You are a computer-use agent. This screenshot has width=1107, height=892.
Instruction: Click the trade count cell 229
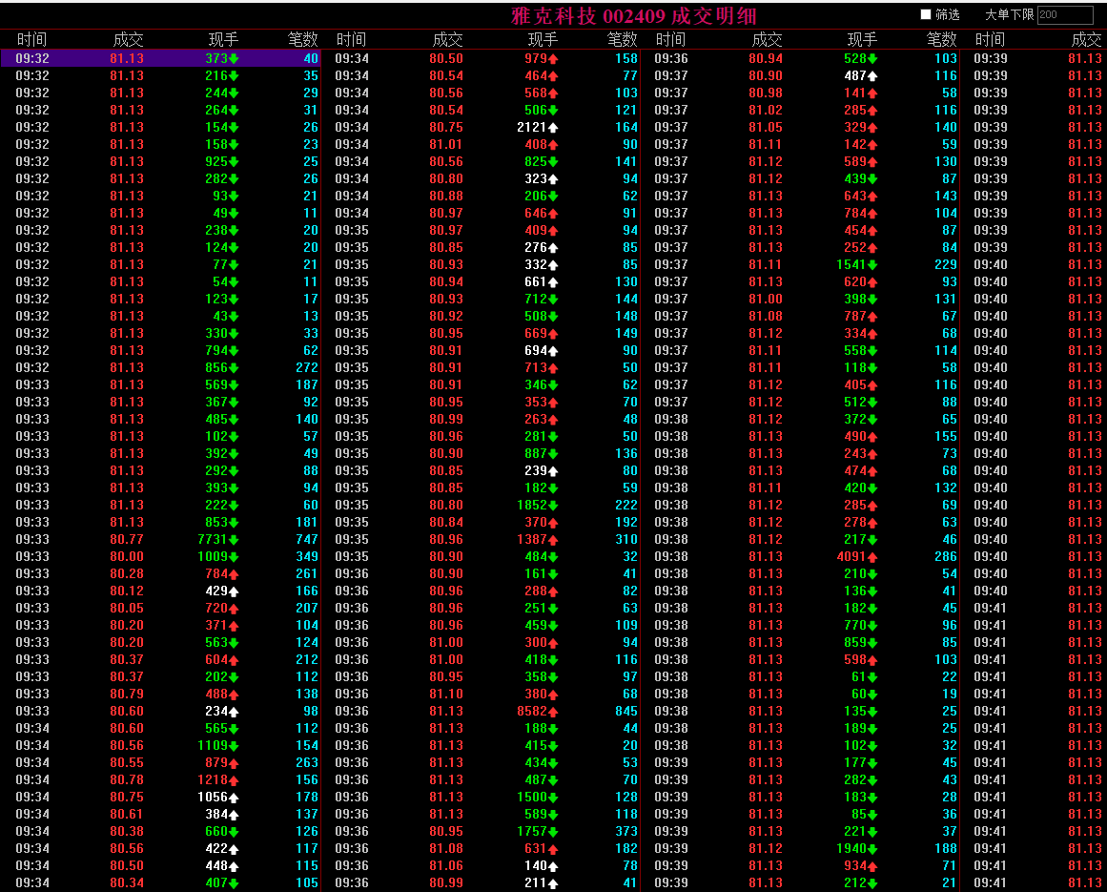pyautogui.click(x=945, y=264)
